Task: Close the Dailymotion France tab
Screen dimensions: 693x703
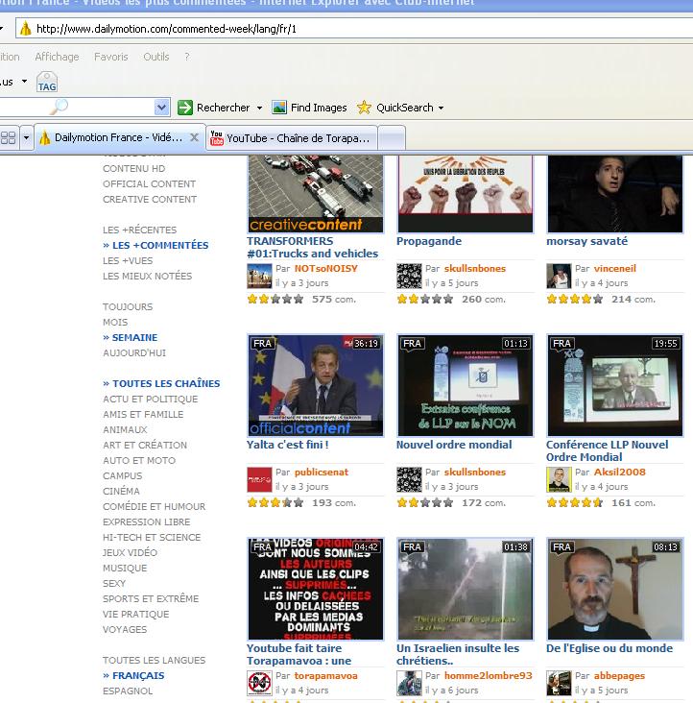Action: coord(194,137)
